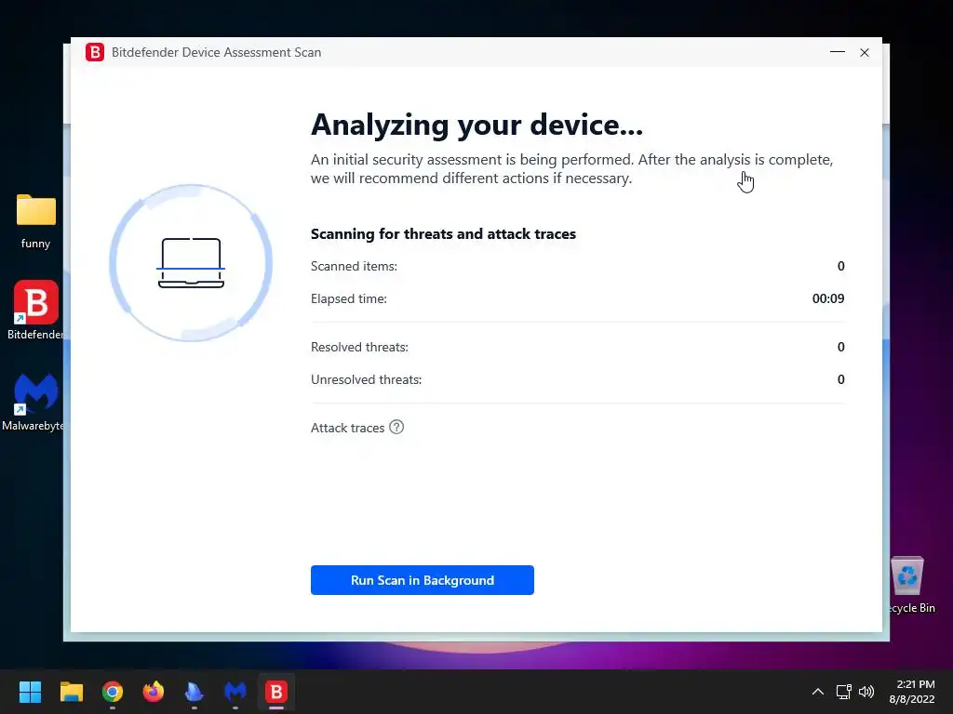Open network status in system tray

coord(843,692)
